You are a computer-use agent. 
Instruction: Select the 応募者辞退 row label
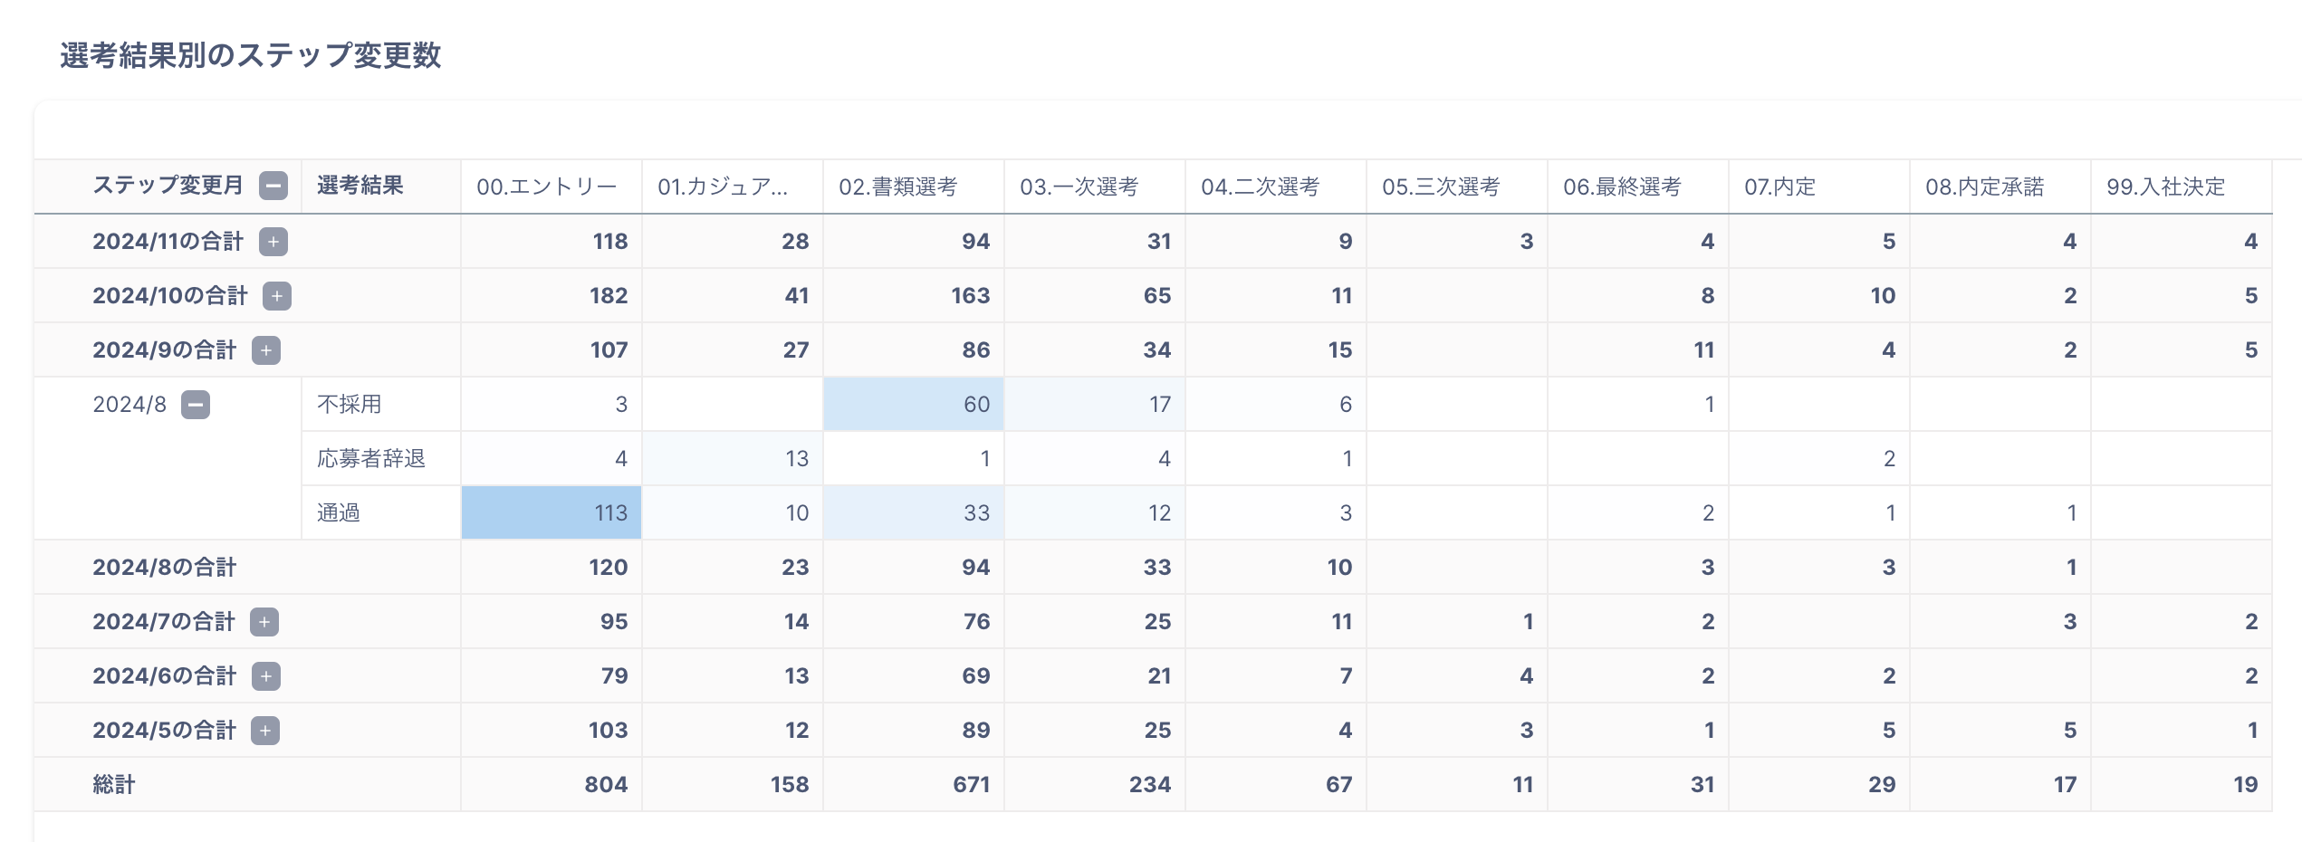point(371,459)
